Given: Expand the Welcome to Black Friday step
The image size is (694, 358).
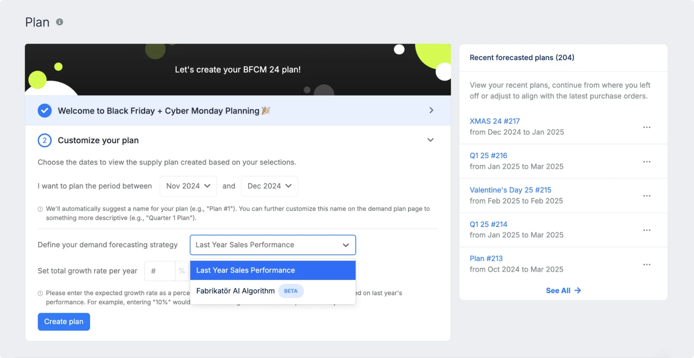Looking at the screenshot, I should (x=431, y=110).
